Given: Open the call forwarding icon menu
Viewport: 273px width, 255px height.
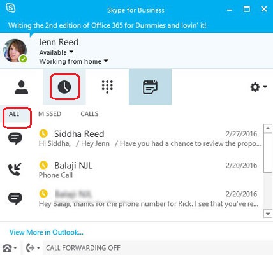Looking at the screenshot, I should [33, 248].
